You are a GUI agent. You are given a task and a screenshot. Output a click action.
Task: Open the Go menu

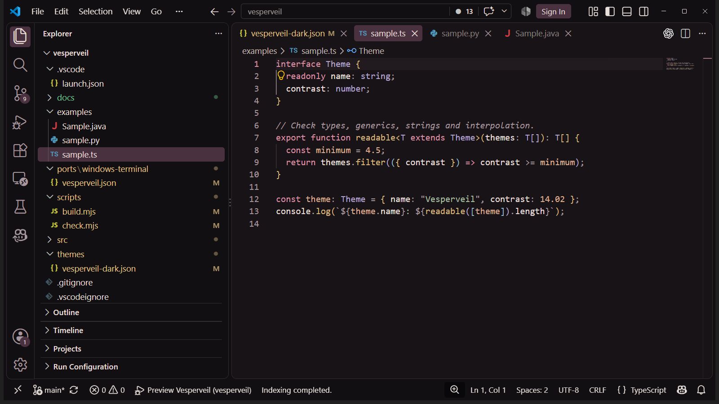click(x=156, y=12)
